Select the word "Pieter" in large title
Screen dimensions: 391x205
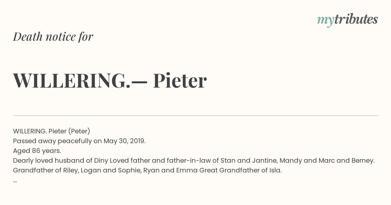pyautogui.click(x=180, y=80)
